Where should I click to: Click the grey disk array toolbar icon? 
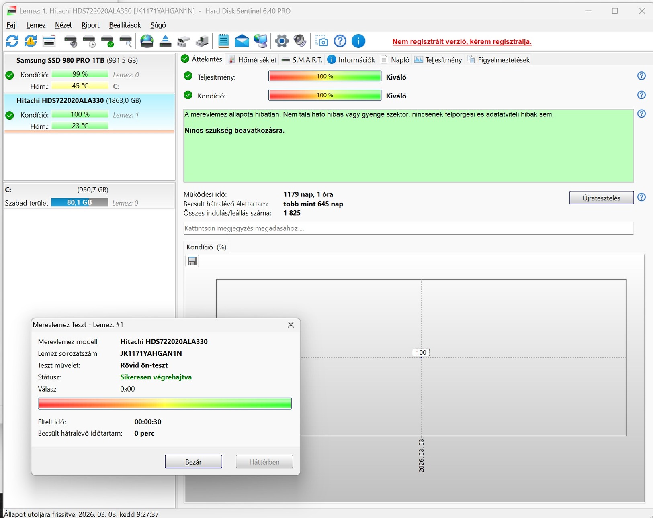pos(184,41)
